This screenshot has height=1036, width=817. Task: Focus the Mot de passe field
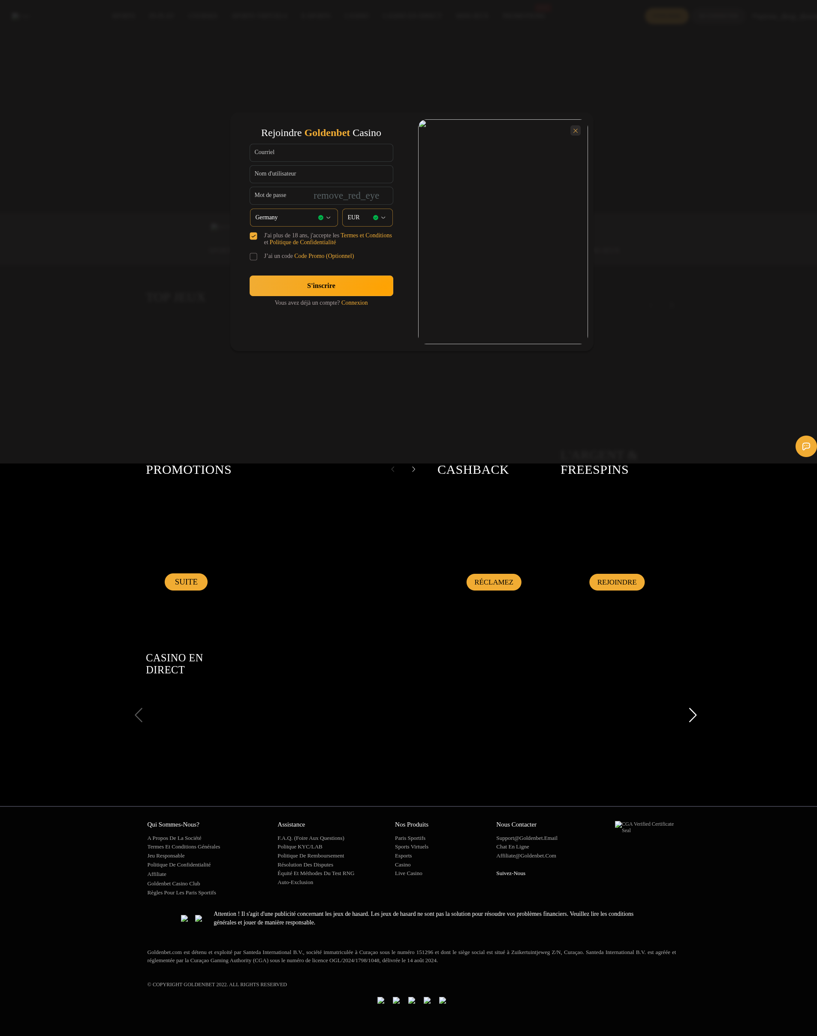322,196
